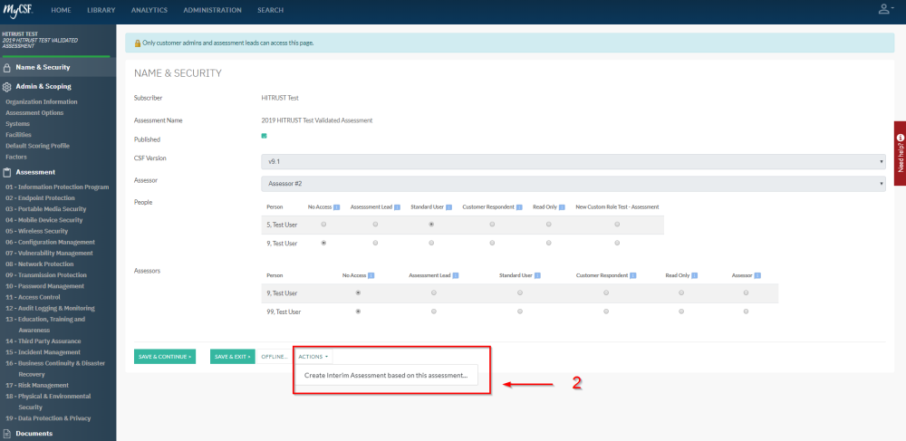Toggle the Published checkbox
The height and width of the screenshot is (441, 906).
point(264,136)
